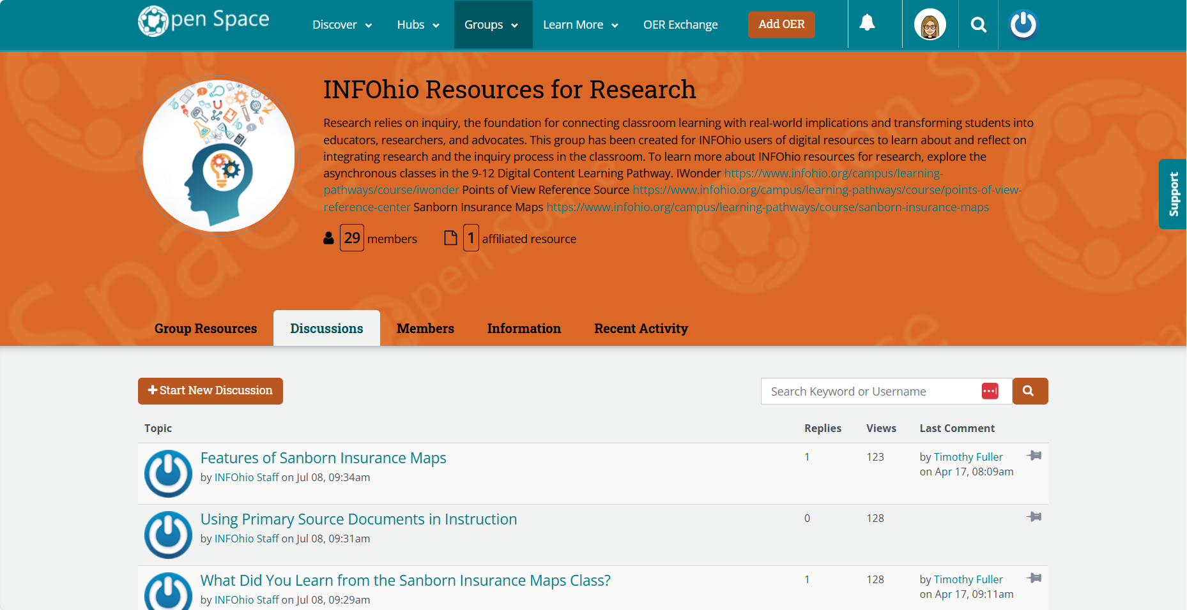Click the group avatar head image

(219, 156)
